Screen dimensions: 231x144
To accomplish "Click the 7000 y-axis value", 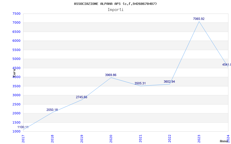I will pyautogui.click(x=16, y=23).
